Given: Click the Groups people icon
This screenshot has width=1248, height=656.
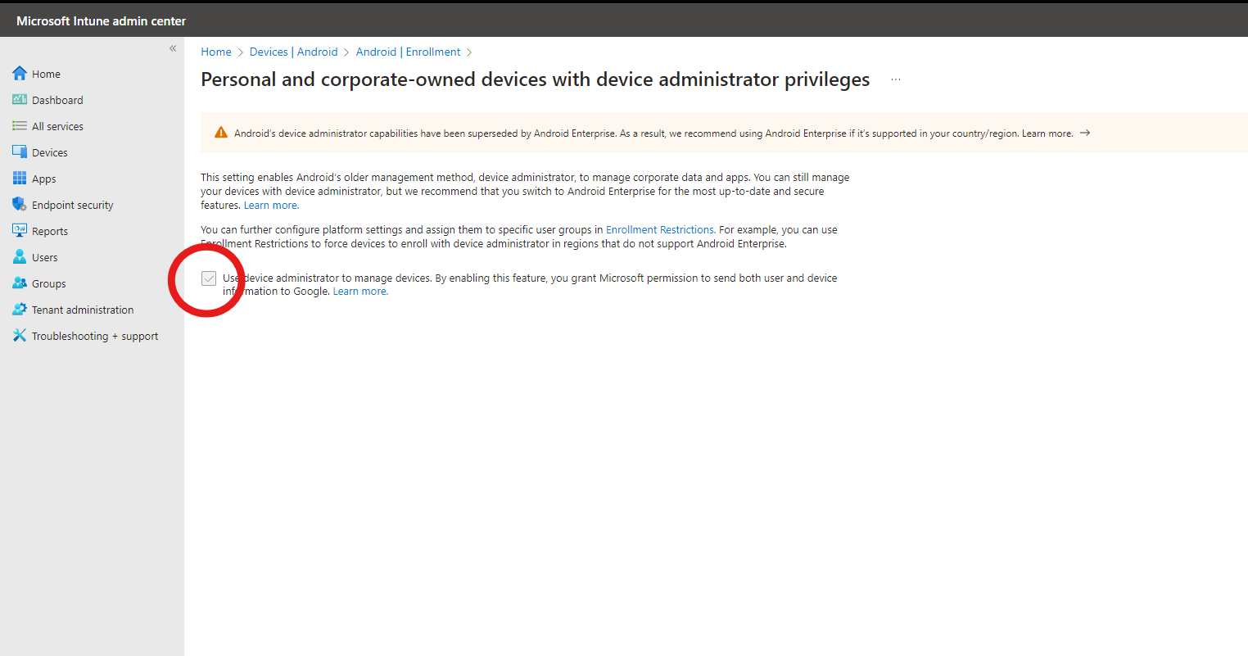Looking at the screenshot, I should click(20, 283).
